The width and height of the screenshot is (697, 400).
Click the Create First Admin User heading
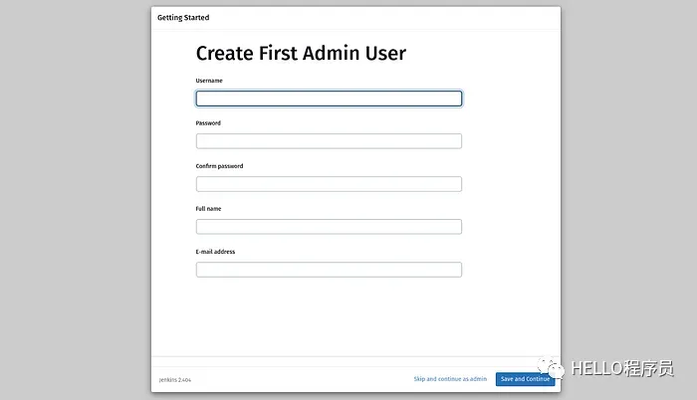(x=301, y=54)
